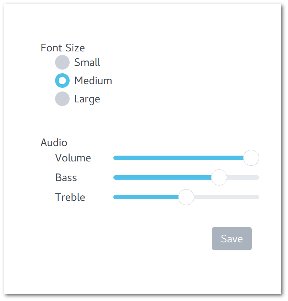Click the "Audio" section heading
288x301 pixels.
(x=54, y=142)
